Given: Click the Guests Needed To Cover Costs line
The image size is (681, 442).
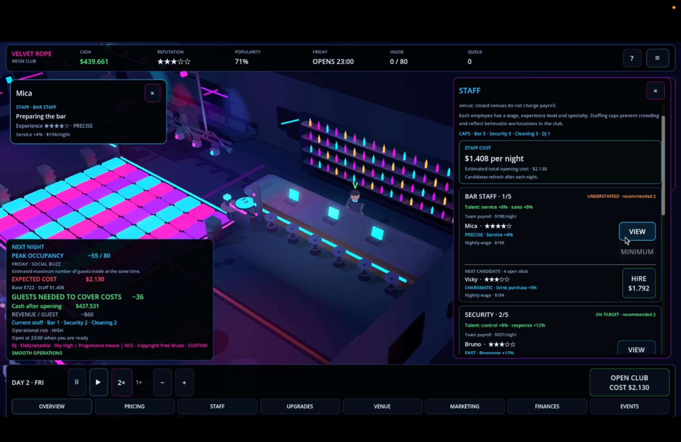Looking at the screenshot, I should [78, 297].
